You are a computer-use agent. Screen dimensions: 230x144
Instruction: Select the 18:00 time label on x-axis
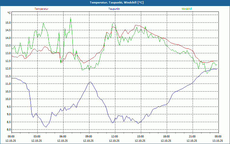pyautogui.click(x=166, y=137)
